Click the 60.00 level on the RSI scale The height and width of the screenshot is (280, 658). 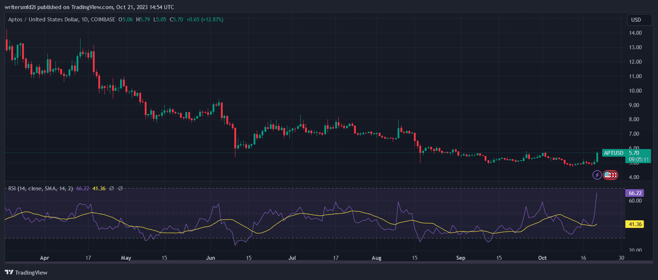click(x=635, y=201)
